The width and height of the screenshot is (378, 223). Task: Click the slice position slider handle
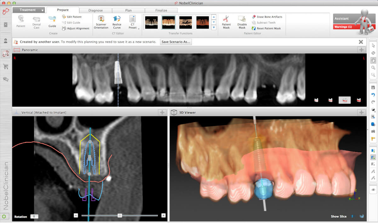click(x=120, y=215)
